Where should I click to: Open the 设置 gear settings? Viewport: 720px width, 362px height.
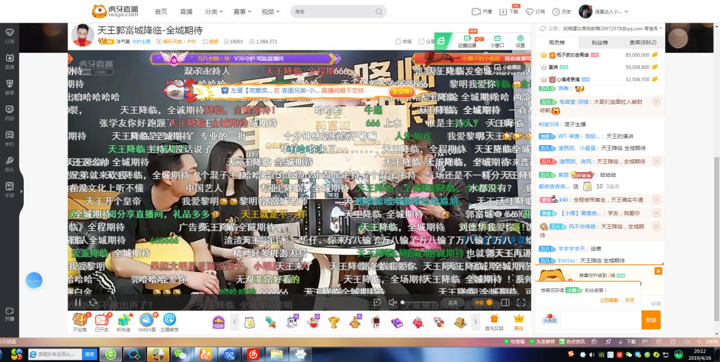coord(520,41)
